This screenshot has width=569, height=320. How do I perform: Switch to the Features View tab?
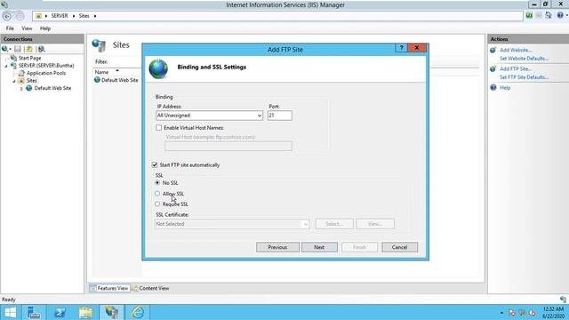[109, 288]
